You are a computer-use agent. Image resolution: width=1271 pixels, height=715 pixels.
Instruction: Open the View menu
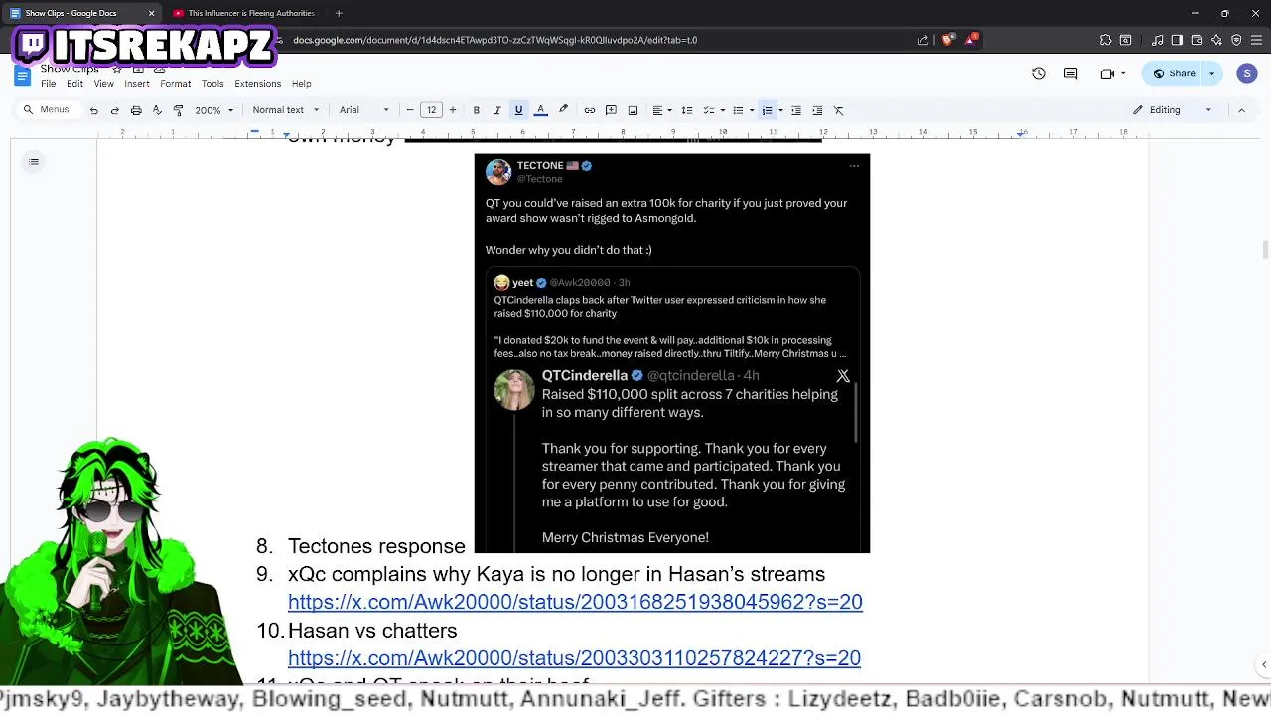[103, 84]
